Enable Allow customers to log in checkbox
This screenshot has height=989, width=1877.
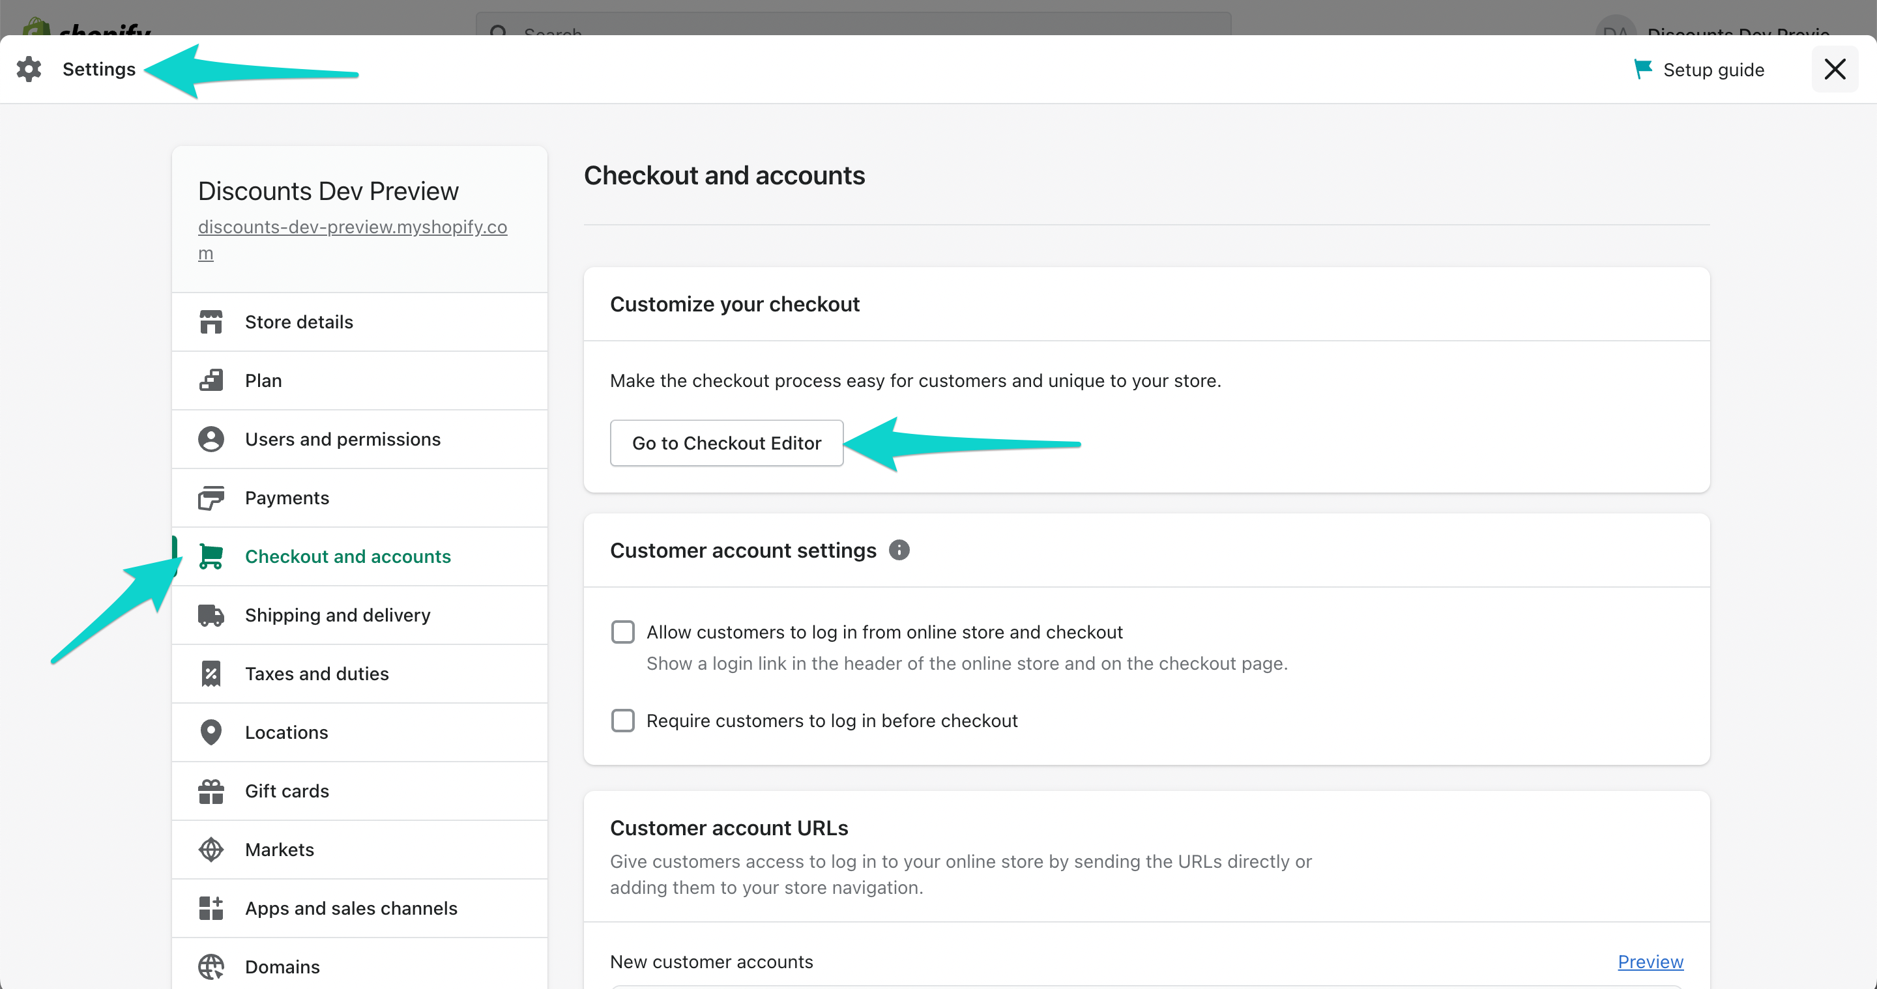point(623,632)
